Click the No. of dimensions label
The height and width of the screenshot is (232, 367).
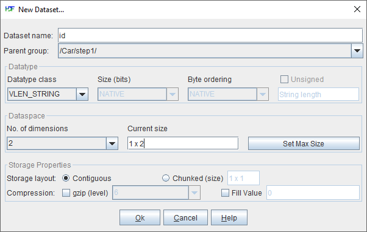pyautogui.click(x=37, y=129)
